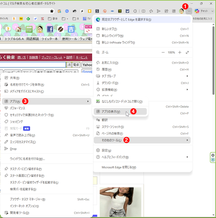Screen dimensions: 216x218
Task: Choose スタート画面にピン留めする
Action: click(x=47, y=176)
